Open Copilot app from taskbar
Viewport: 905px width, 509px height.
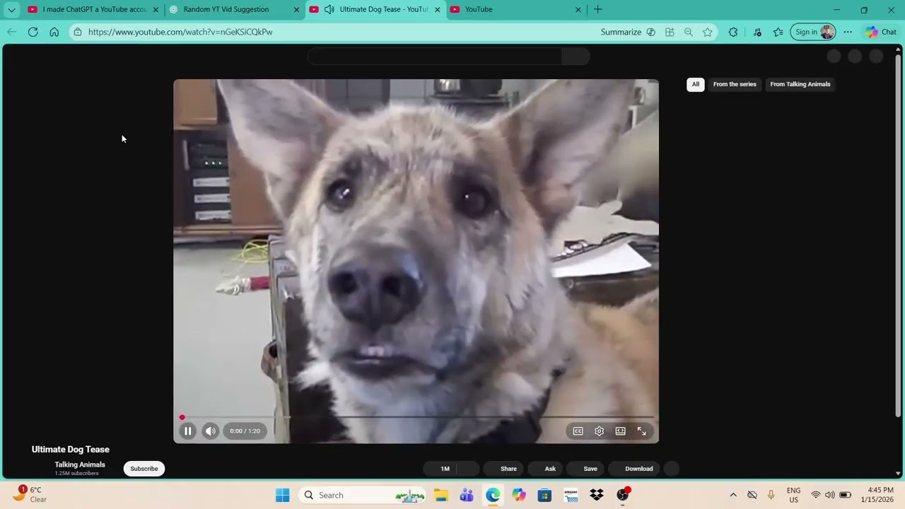[x=519, y=495]
